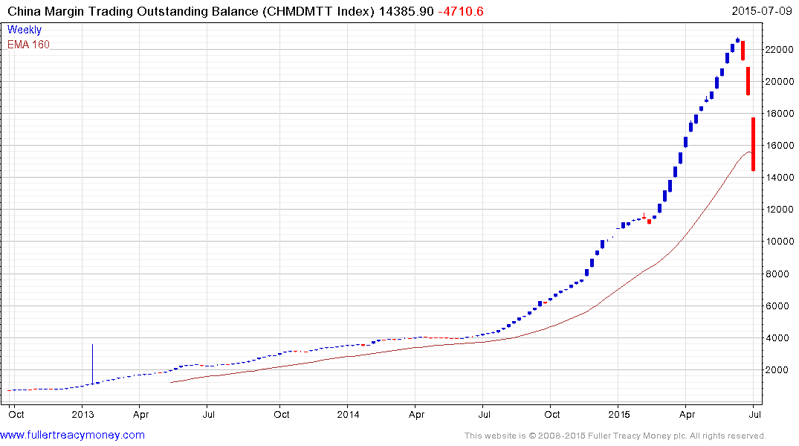This screenshot has width=799, height=446.
Task: Click the y-axis label '16000'
Action: (x=779, y=145)
